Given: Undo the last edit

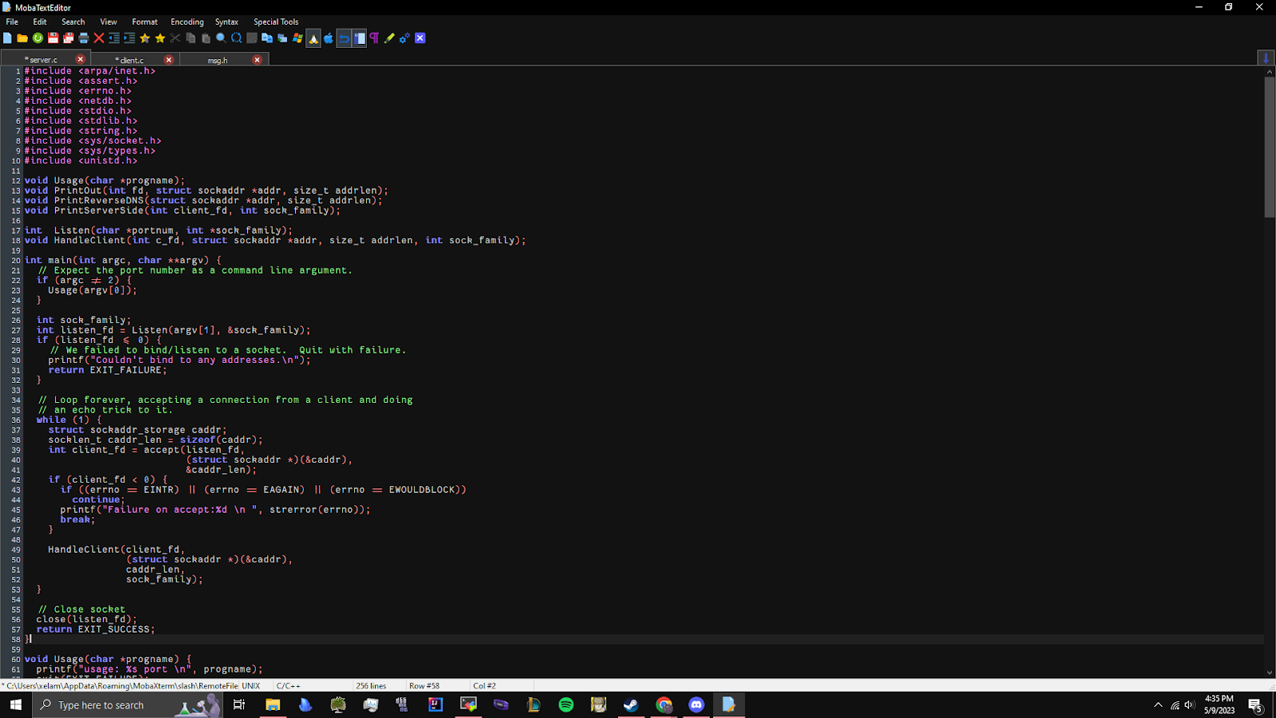Looking at the screenshot, I should (x=345, y=38).
